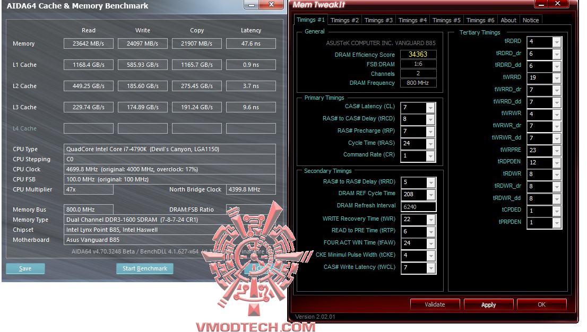
Task: Minimize the AIDA64 benchmark window
Action: (252, 5)
